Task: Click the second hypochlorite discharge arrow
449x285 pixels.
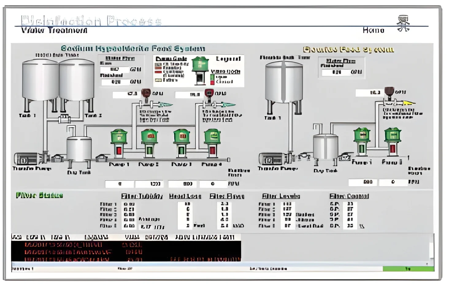Action: pos(228,105)
